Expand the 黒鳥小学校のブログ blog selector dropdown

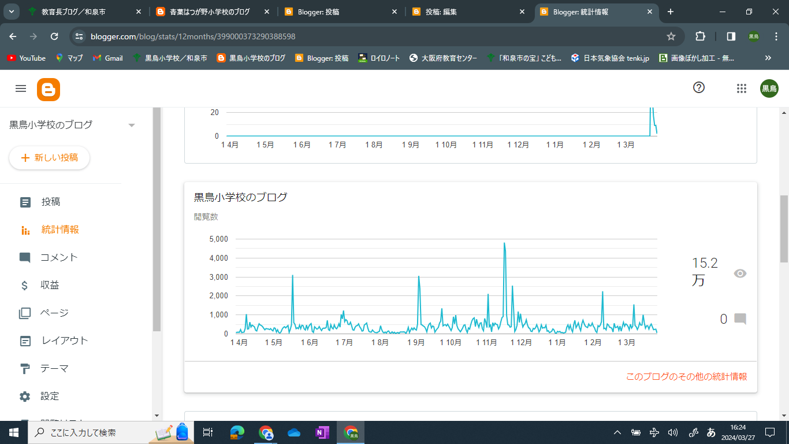(132, 125)
